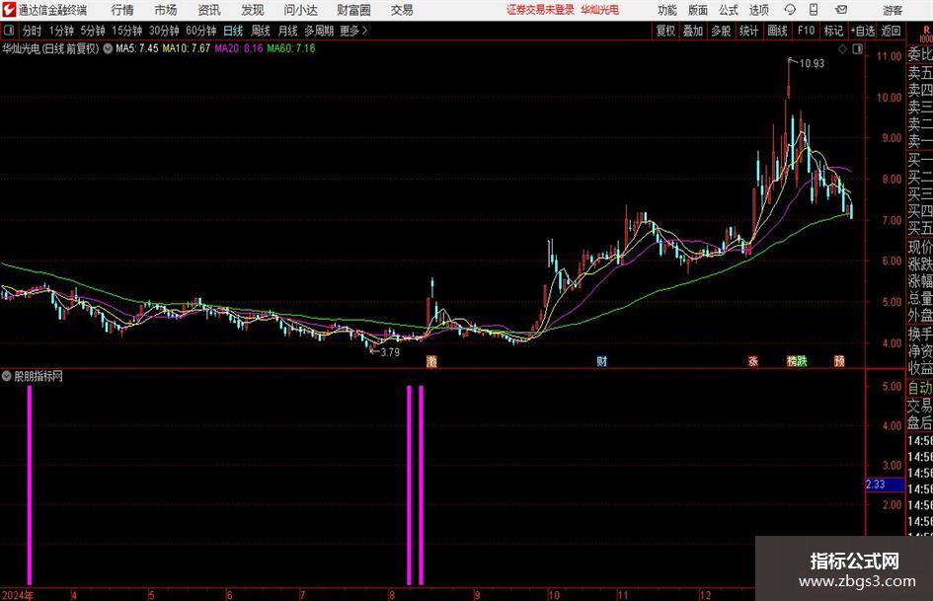Expand 更多 timeframe options
The image size is (933, 601).
pyautogui.click(x=353, y=31)
